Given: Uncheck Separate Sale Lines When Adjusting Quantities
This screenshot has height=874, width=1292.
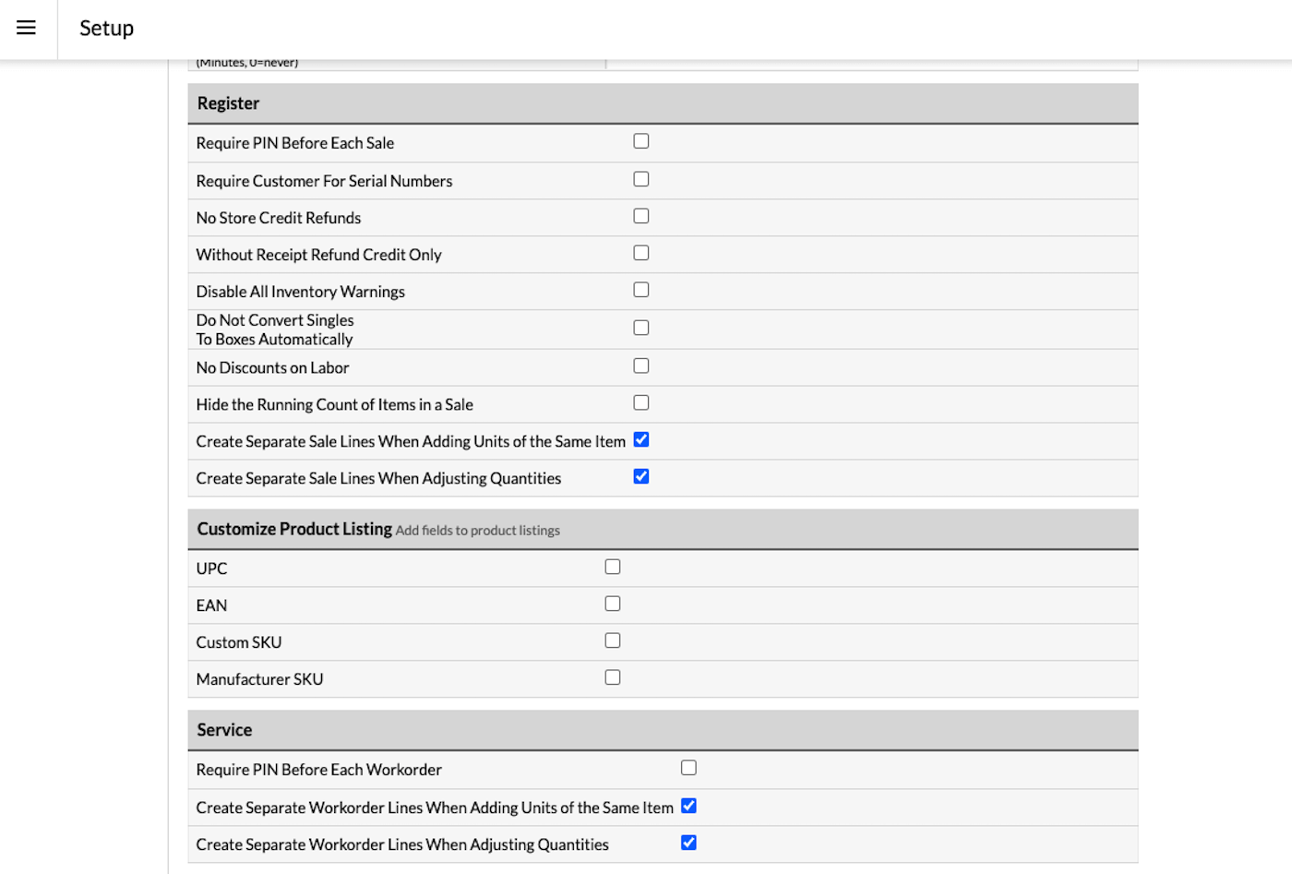Looking at the screenshot, I should tap(641, 476).
